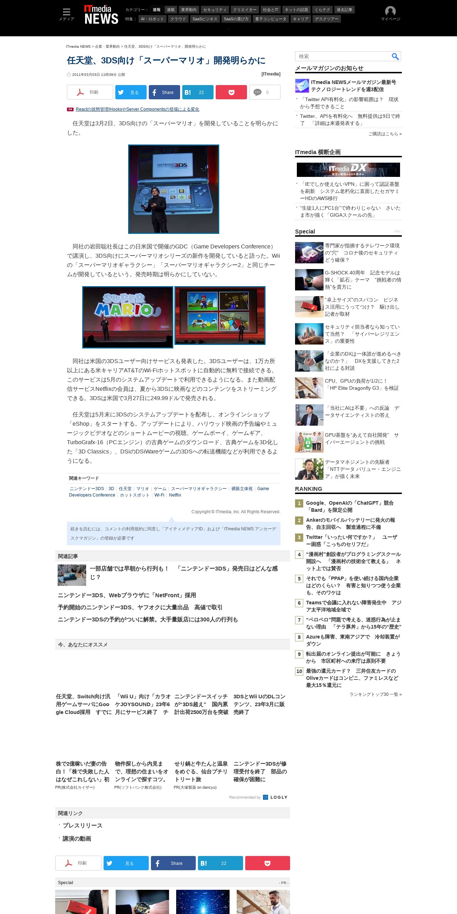This screenshot has width=457, height=914.
Task: Click the bottom Facebook Share button
Action: [x=173, y=863]
